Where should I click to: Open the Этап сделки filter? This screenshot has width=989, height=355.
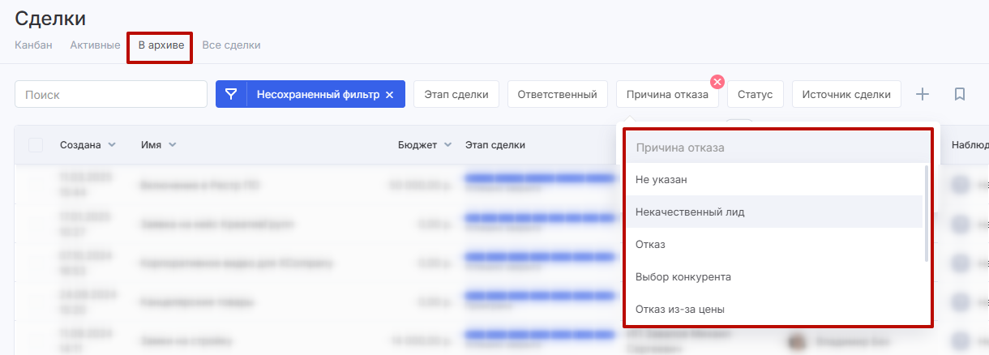456,94
